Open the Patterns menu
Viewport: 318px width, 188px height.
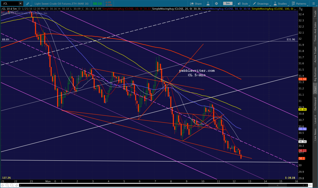[299, 4]
